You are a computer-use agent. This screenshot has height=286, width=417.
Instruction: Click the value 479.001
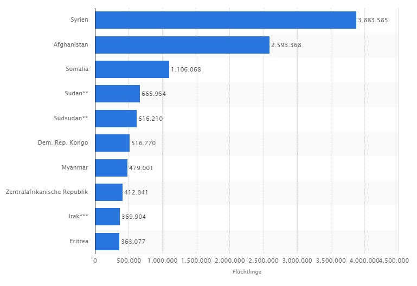pyautogui.click(x=141, y=168)
